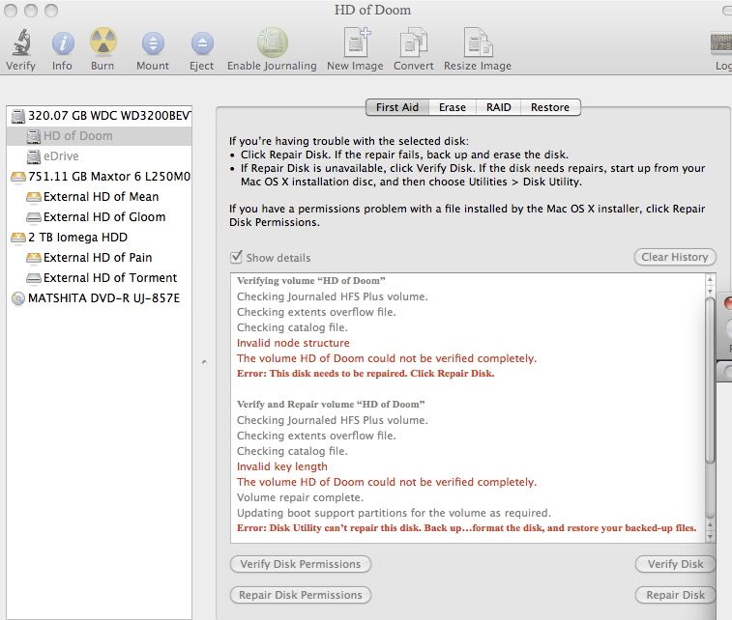Click the Burn radiation toolbar icon
The image size is (732, 620).
coord(102,42)
